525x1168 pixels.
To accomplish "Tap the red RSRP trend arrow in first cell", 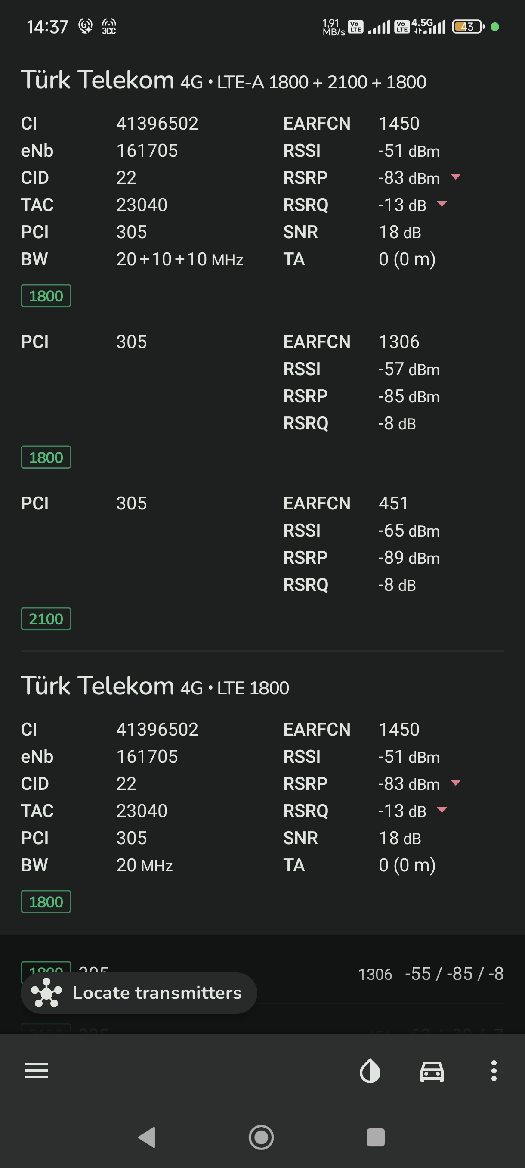I will pyautogui.click(x=456, y=177).
